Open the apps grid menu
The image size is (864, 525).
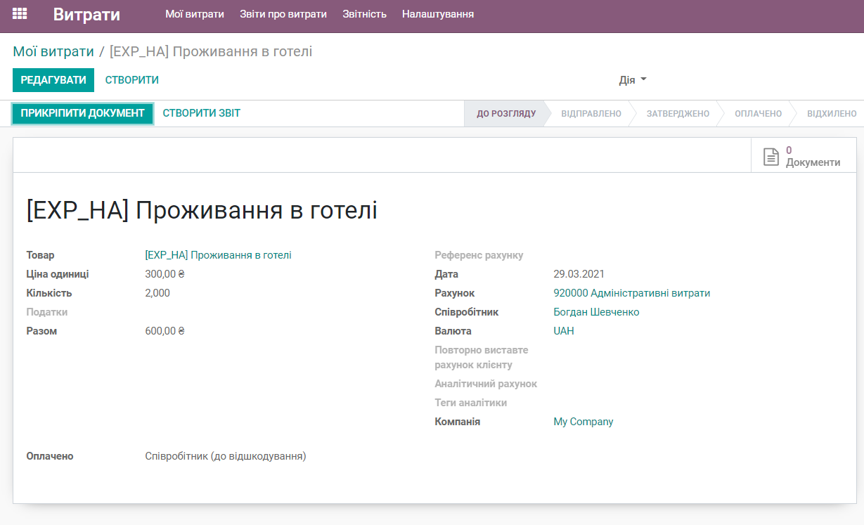pyautogui.click(x=19, y=13)
